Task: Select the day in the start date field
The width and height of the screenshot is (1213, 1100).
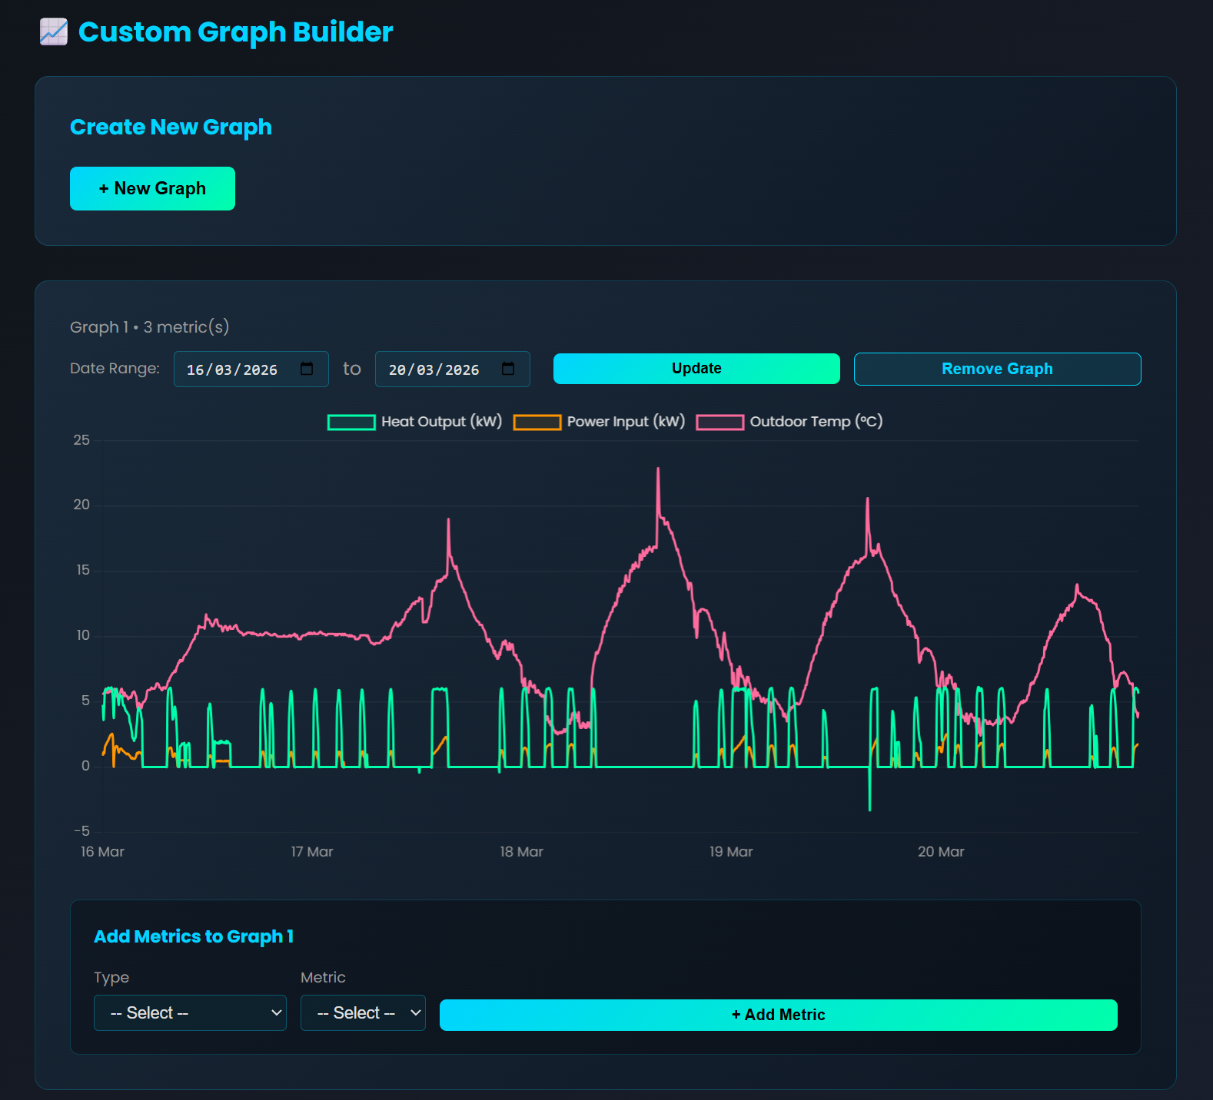Action: point(195,370)
